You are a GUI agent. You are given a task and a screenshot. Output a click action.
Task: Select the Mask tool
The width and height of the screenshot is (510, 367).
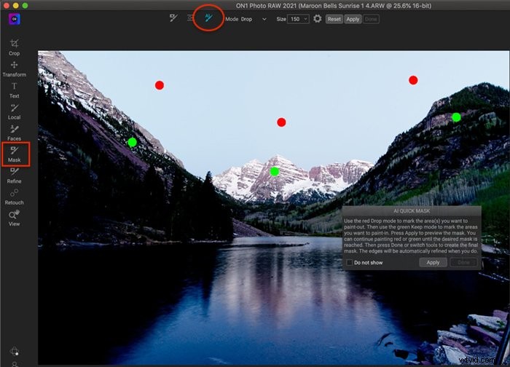pyautogui.click(x=14, y=154)
